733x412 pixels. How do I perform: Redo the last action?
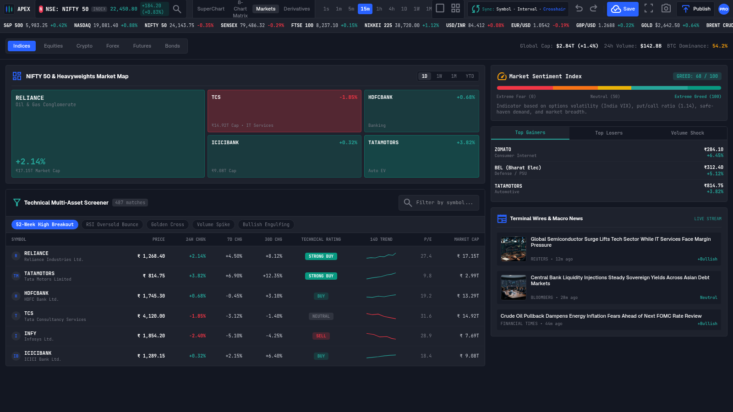pos(594,8)
